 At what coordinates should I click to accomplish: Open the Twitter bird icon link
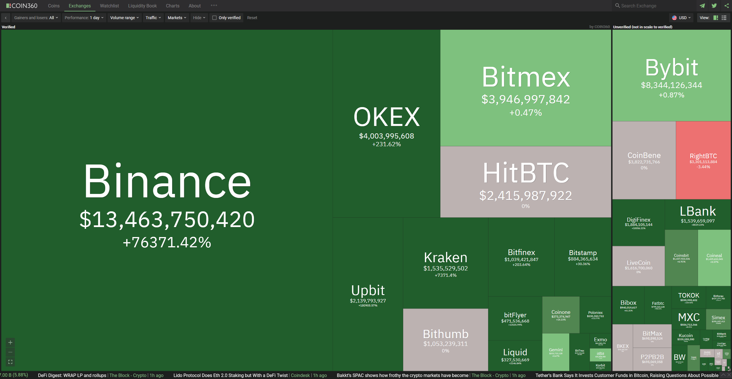point(714,6)
